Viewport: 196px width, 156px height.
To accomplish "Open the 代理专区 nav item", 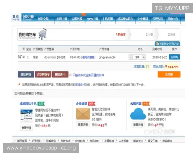I will (157, 19).
